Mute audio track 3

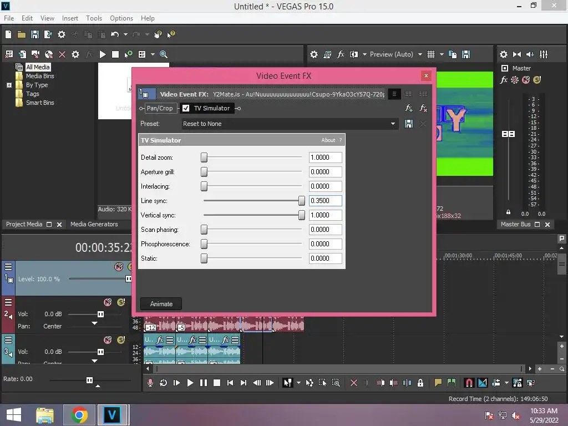pos(108,340)
